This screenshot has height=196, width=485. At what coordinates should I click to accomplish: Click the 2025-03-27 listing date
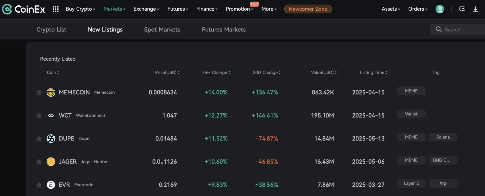click(368, 184)
